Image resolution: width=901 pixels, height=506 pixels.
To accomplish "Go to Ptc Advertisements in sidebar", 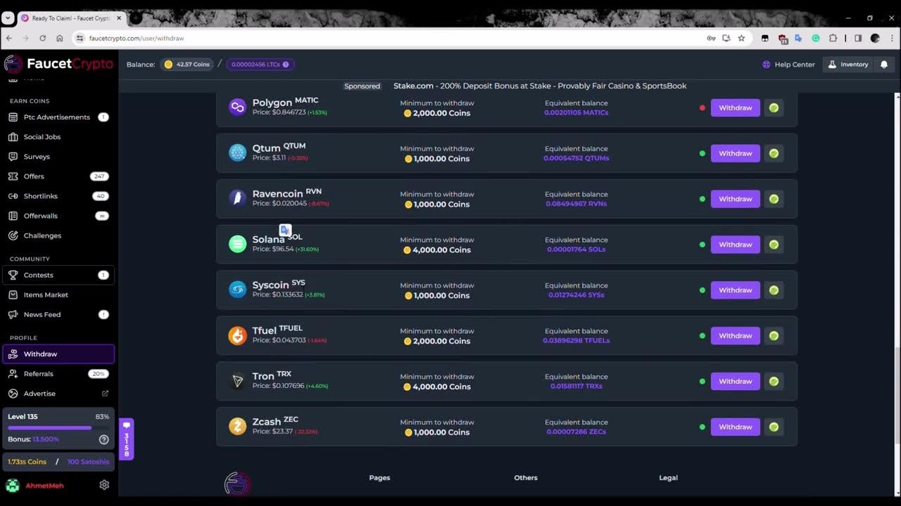I will click(56, 117).
